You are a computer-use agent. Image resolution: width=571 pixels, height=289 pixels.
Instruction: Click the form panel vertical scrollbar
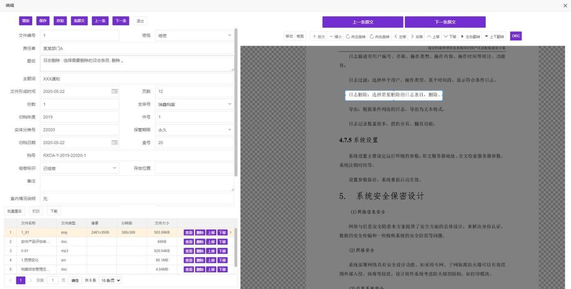point(236,102)
